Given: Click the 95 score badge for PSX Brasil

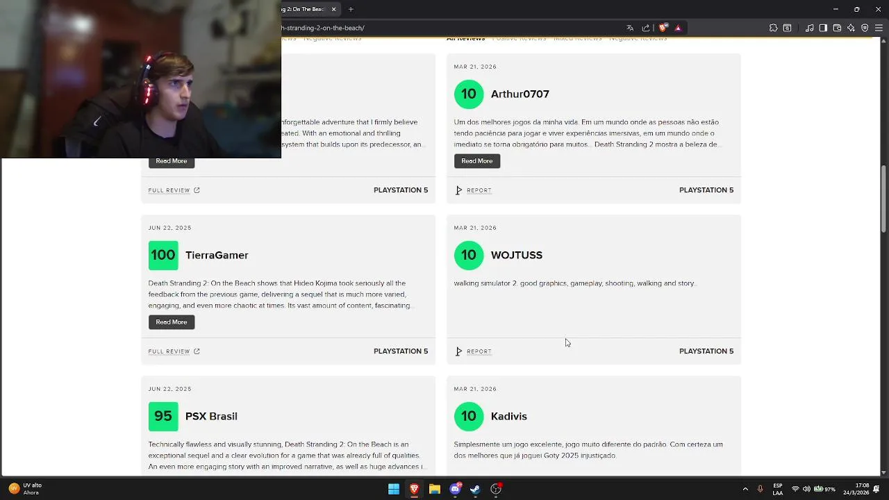Looking at the screenshot, I should [x=163, y=416].
